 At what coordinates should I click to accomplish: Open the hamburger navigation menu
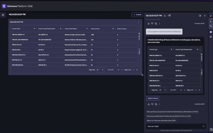coord(3,15)
